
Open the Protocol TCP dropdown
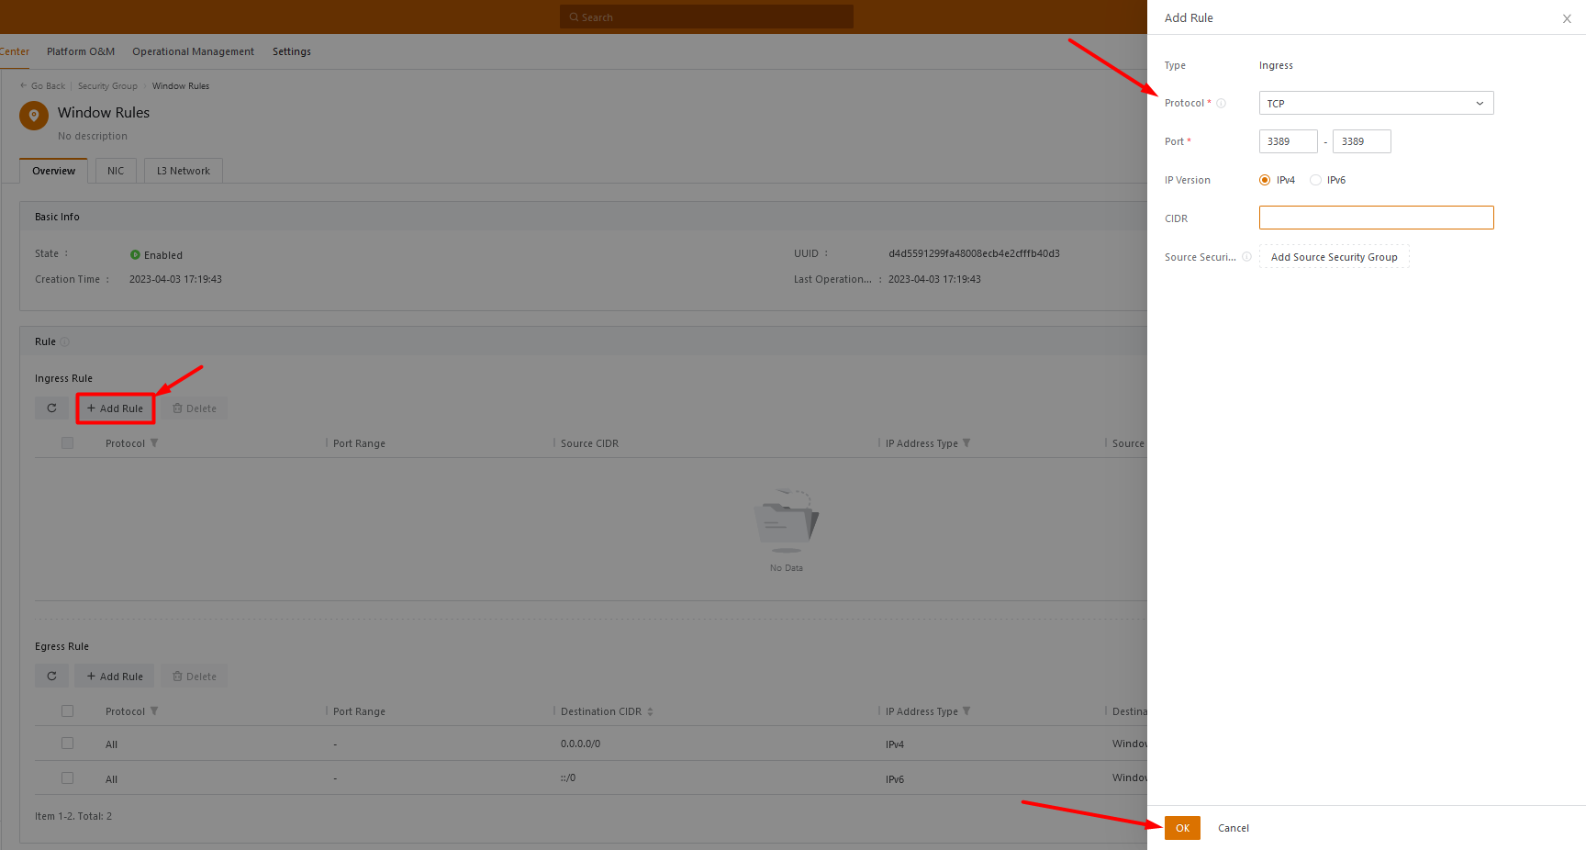point(1375,104)
